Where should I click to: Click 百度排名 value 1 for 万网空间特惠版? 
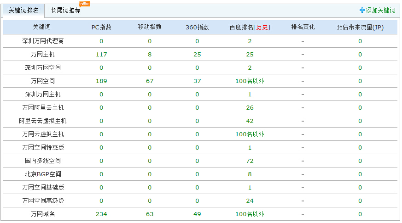click(x=250, y=147)
